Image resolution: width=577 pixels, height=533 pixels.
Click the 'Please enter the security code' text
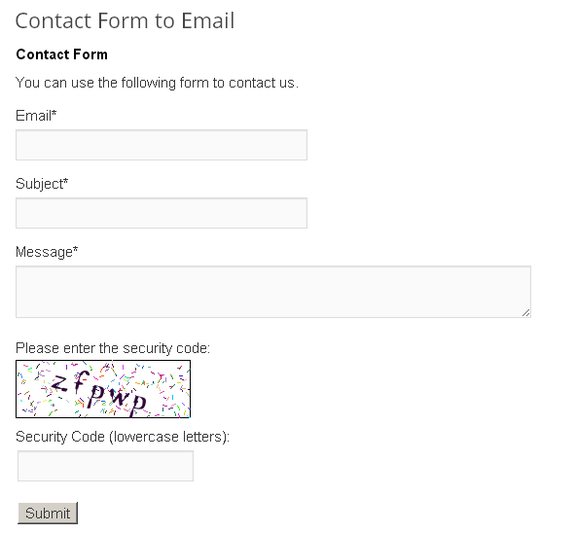[x=113, y=348]
